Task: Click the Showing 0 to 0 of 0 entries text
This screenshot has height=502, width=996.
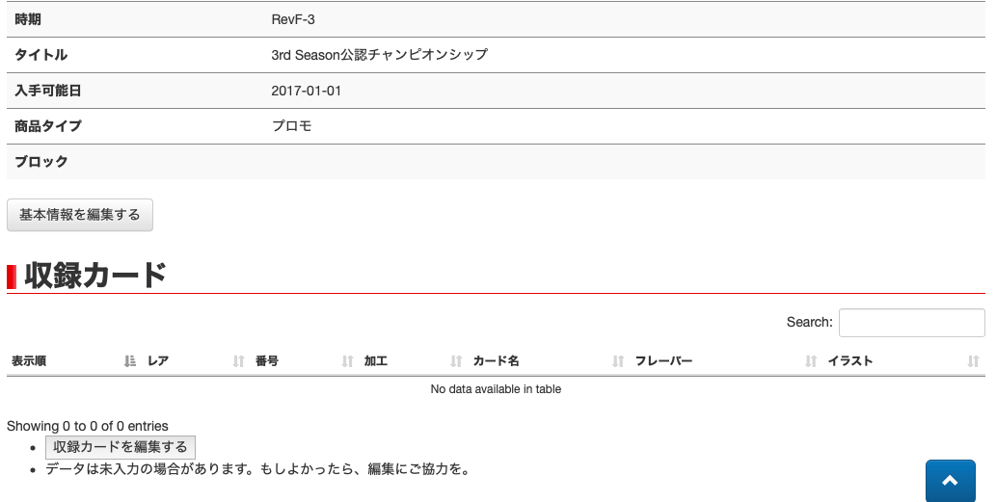Action: click(88, 426)
